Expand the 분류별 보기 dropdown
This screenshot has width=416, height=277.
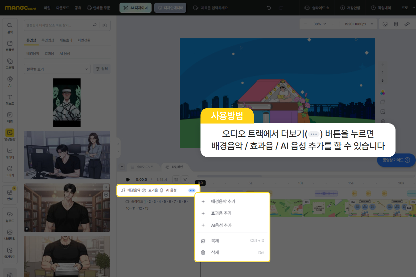click(57, 69)
